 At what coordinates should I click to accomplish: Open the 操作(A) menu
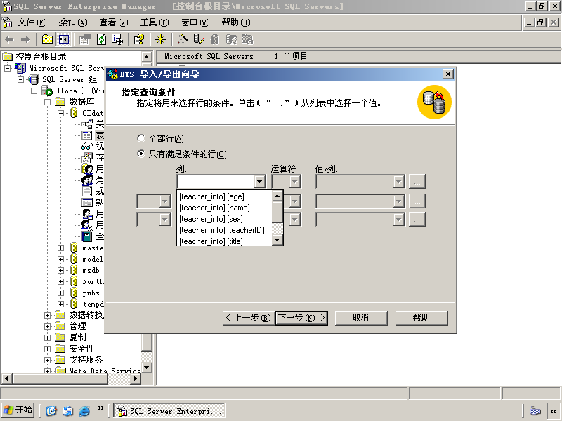(73, 22)
